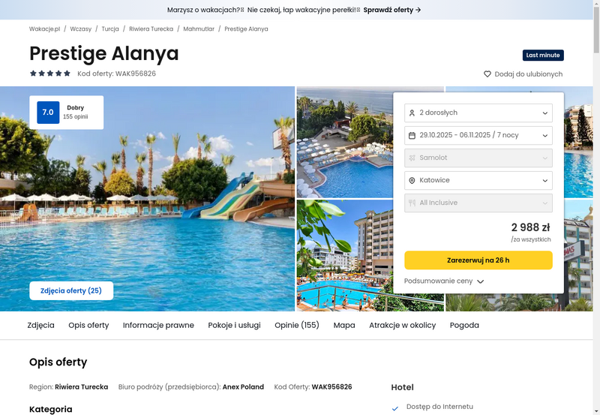The width and height of the screenshot is (600, 415).
Task: Click the calendar icon in date field
Action: click(412, 136)
